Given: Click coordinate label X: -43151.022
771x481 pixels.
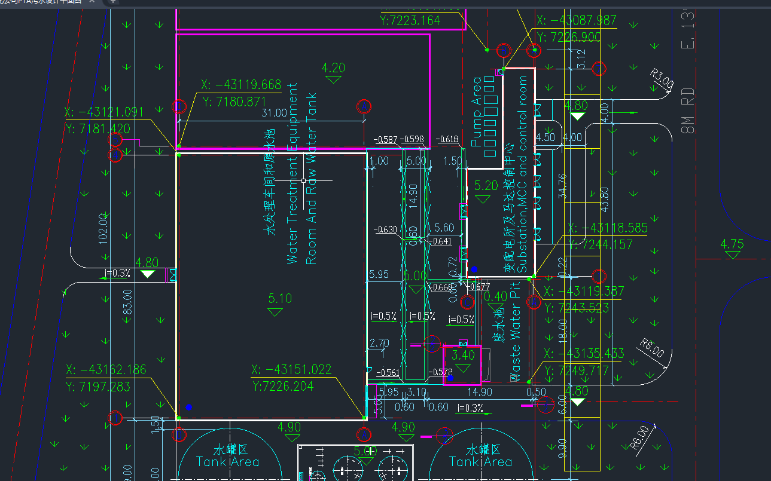Looking at the screenshot, I should [291, 370].
